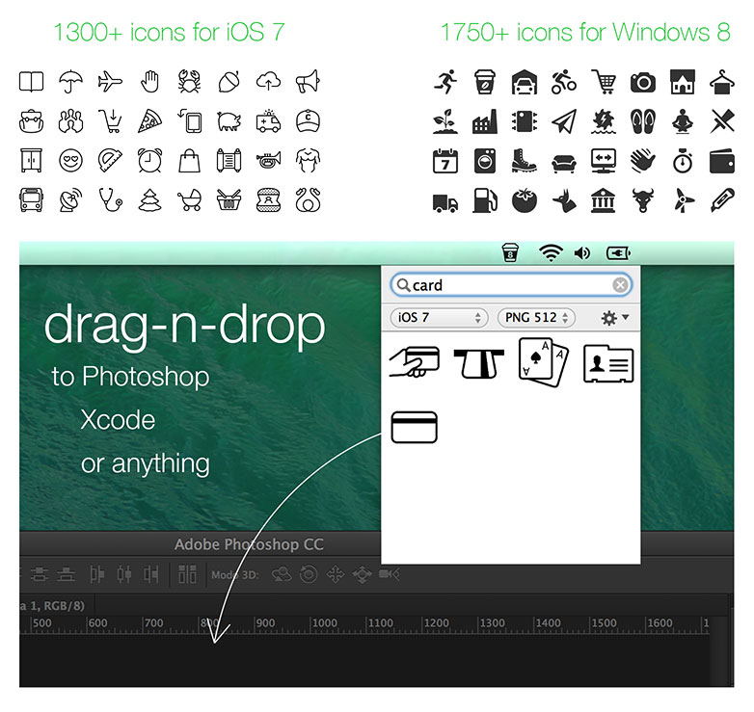Screen dimensions: 754x712
Task: Select the 3D pan tool
Action: pos(336,575)
